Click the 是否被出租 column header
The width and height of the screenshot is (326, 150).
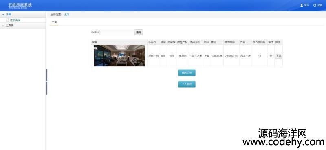point(259,42)
